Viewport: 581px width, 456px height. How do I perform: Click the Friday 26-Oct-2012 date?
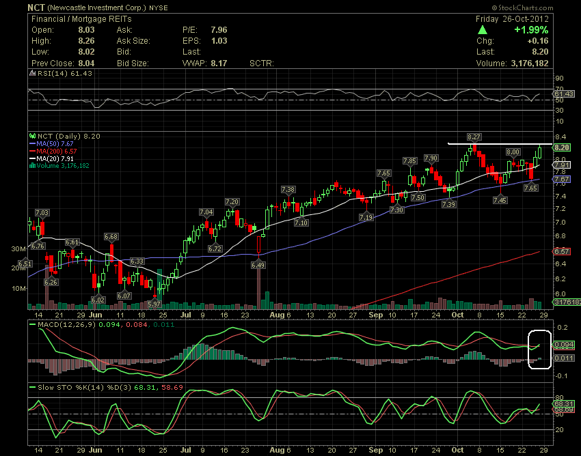point(512,19)
